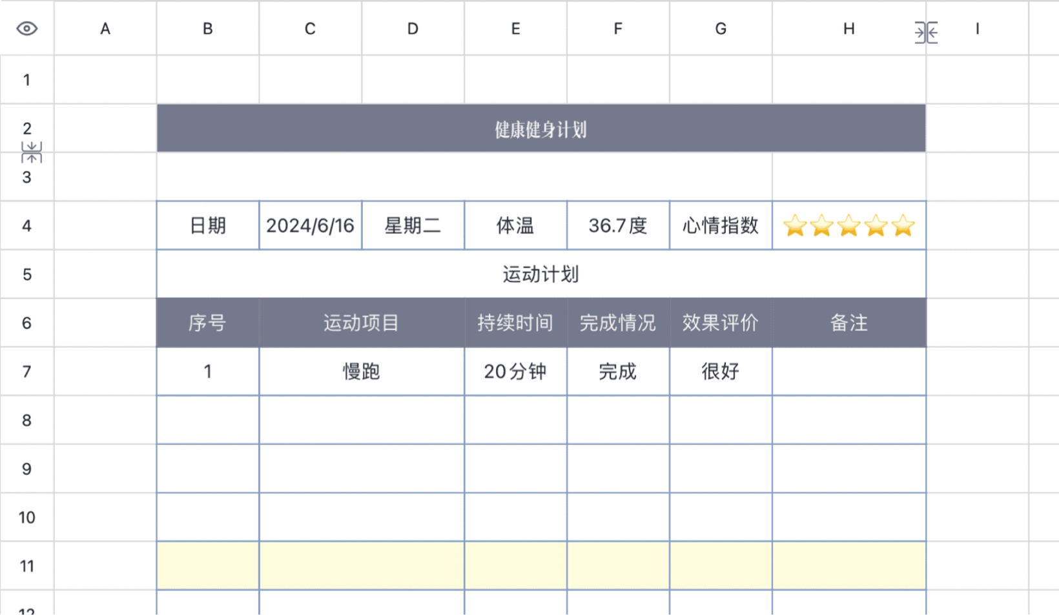The image size is (1059, 615).
Task: Click empty 序号 cell in row 8
Action: point(208,420)
